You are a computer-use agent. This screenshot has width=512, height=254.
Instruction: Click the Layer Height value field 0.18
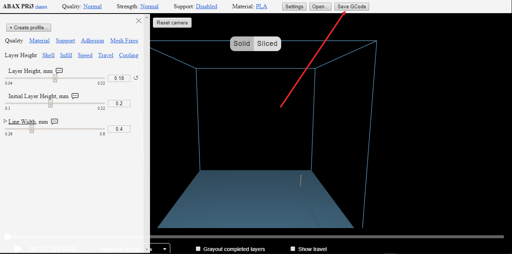coord(119,78)
